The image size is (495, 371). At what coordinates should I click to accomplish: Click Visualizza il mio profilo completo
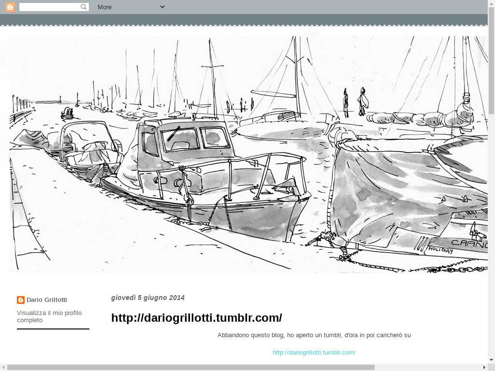click(49, 316)
